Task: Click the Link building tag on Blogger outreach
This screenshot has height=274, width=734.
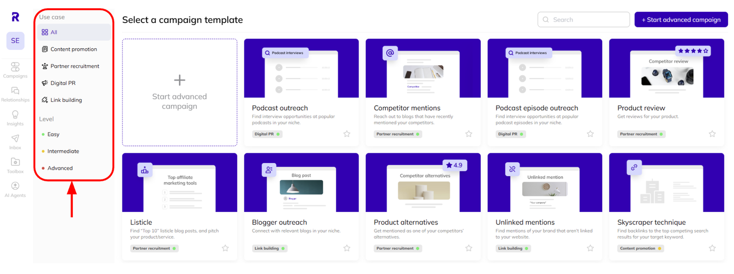Action: [x=270, y=248]
